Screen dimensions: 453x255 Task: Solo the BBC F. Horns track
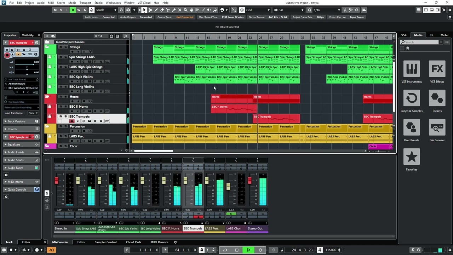(65, 107)
